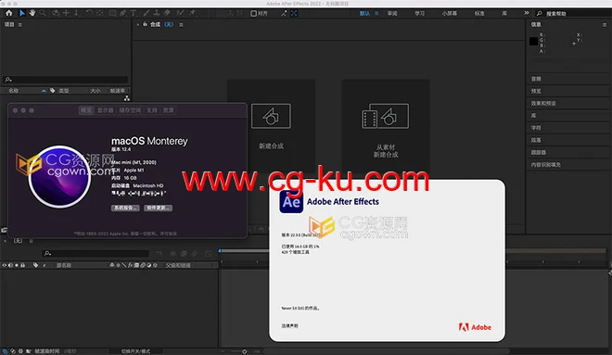Open the 合成 panel menu
The height and width of the screenshot is (355, 612).
181,25
